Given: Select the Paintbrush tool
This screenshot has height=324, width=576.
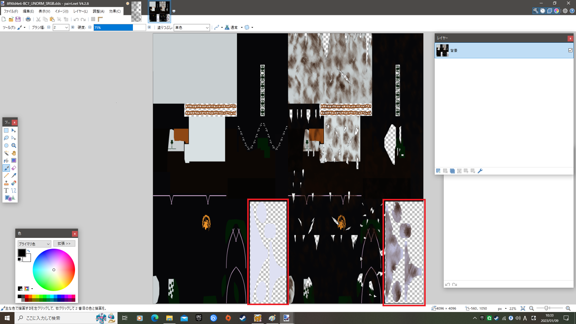Looking at the screenshot, I should tap(6, 168).
